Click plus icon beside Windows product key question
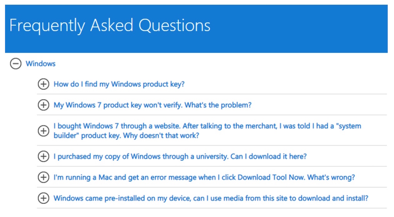The width and height of the screenshot is (394, 217). pyautogui.click(x=43, y=84)
